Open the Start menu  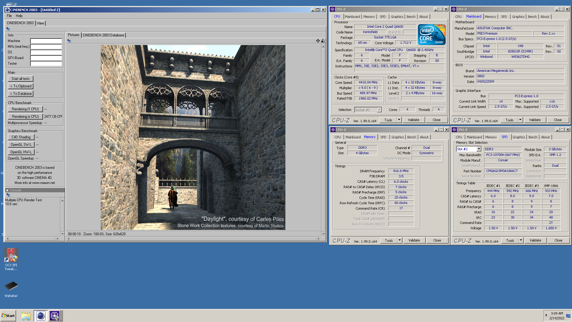(8, 316)
